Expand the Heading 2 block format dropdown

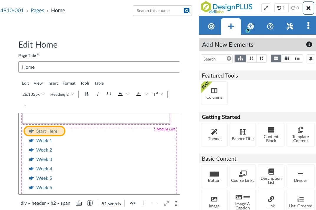[x=62, y=94]
